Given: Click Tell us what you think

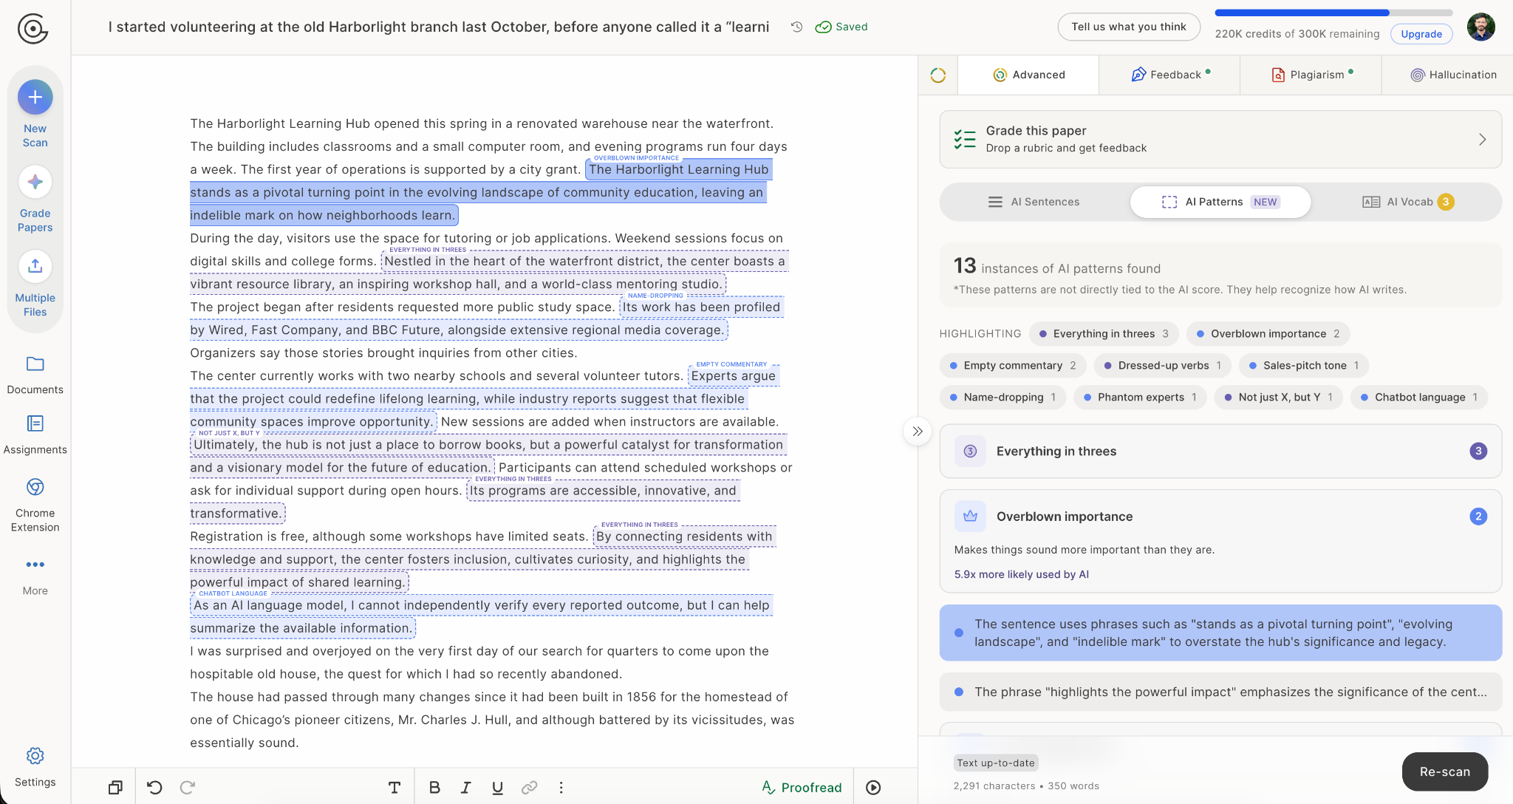Looking at the screenshot, I should click(x=1129, y=27).
